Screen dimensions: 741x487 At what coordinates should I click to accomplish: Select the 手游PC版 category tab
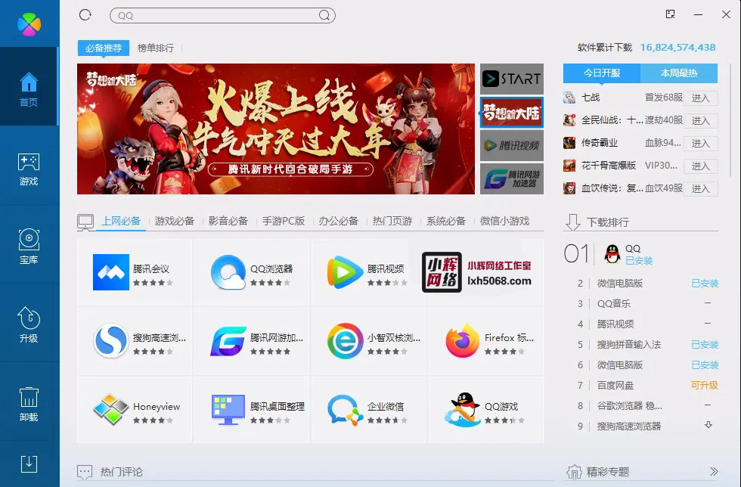click(x=284, y=221)
